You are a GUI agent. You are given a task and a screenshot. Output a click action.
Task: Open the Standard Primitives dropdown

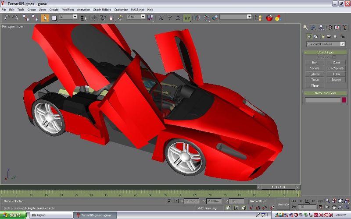click(326, 44)
